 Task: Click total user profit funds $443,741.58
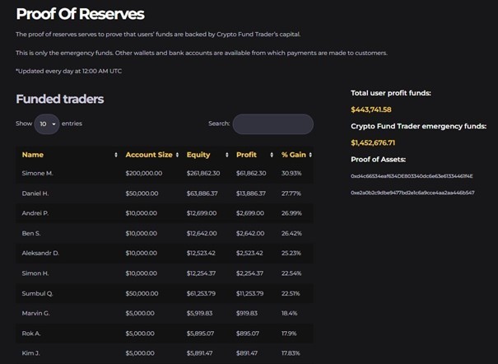371,110
